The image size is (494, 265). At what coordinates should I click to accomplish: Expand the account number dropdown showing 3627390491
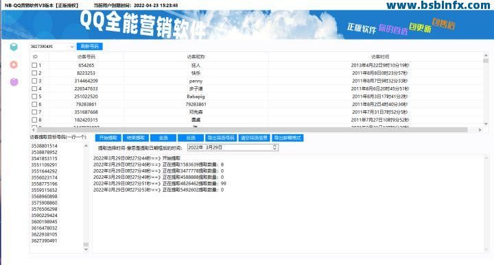(x=72, y=47)
